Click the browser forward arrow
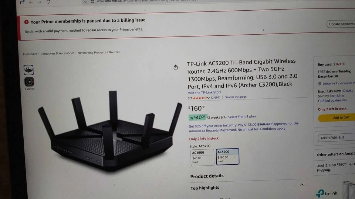 coord(40,2)
